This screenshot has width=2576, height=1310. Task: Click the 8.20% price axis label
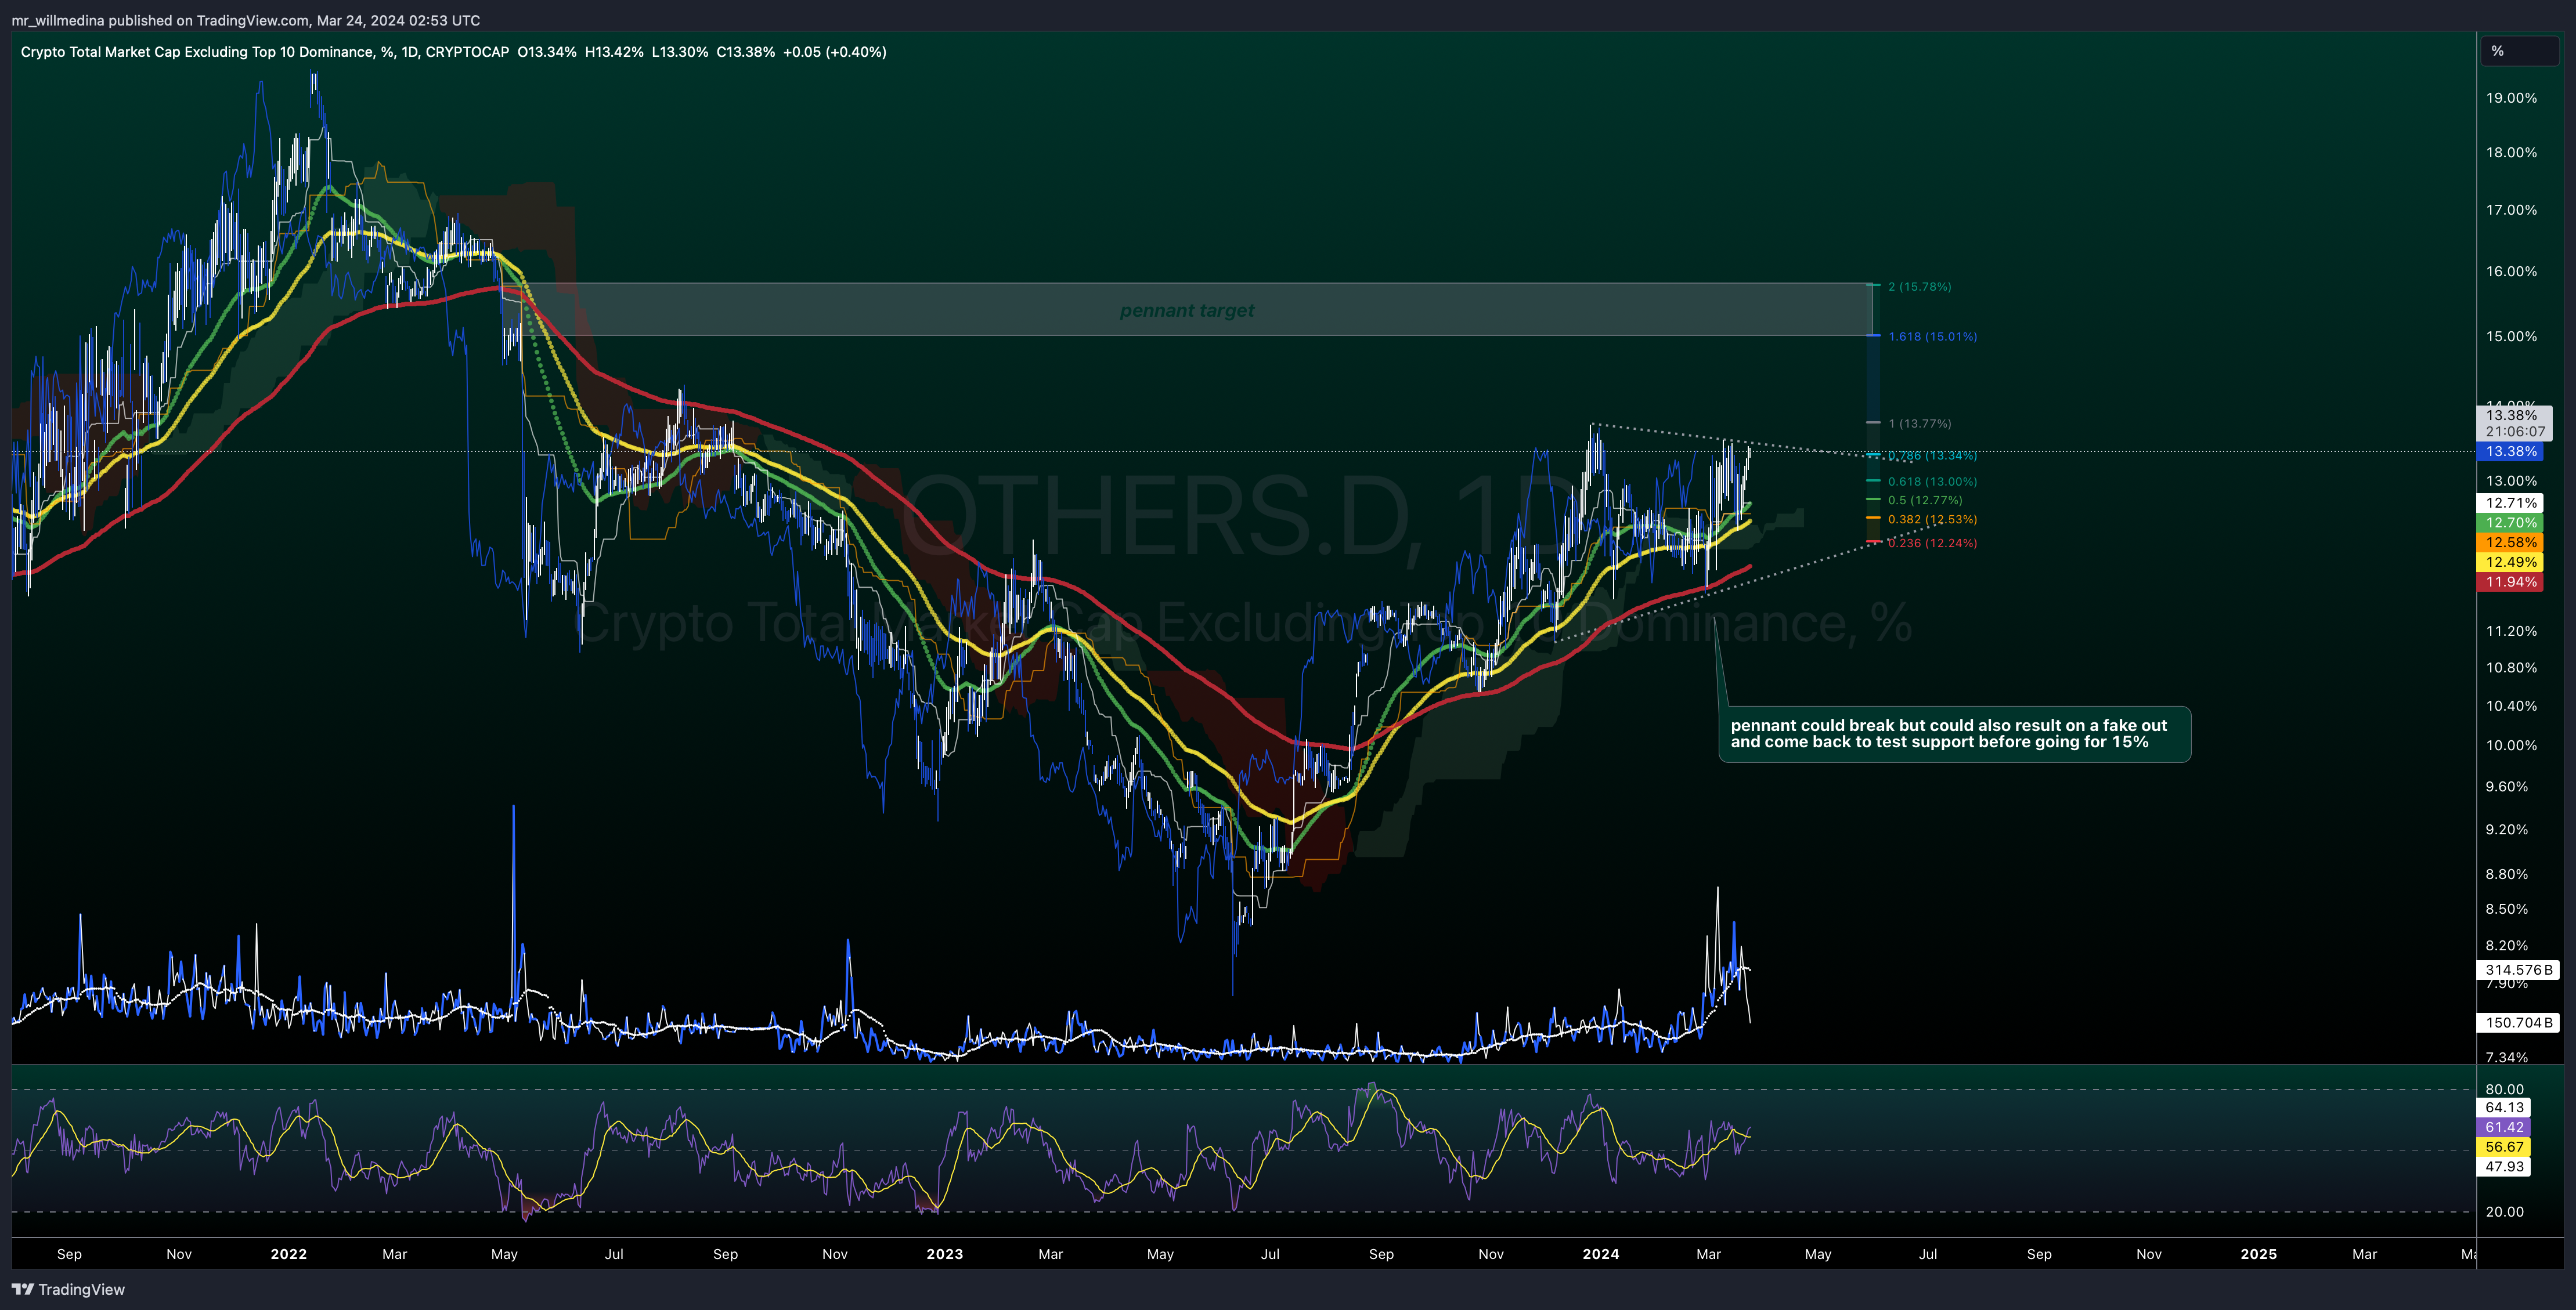[2506, 946]
